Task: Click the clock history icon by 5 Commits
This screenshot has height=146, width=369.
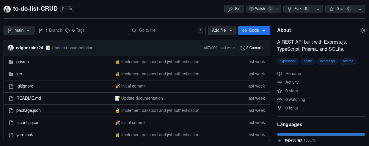Action: tap(243, 48)
